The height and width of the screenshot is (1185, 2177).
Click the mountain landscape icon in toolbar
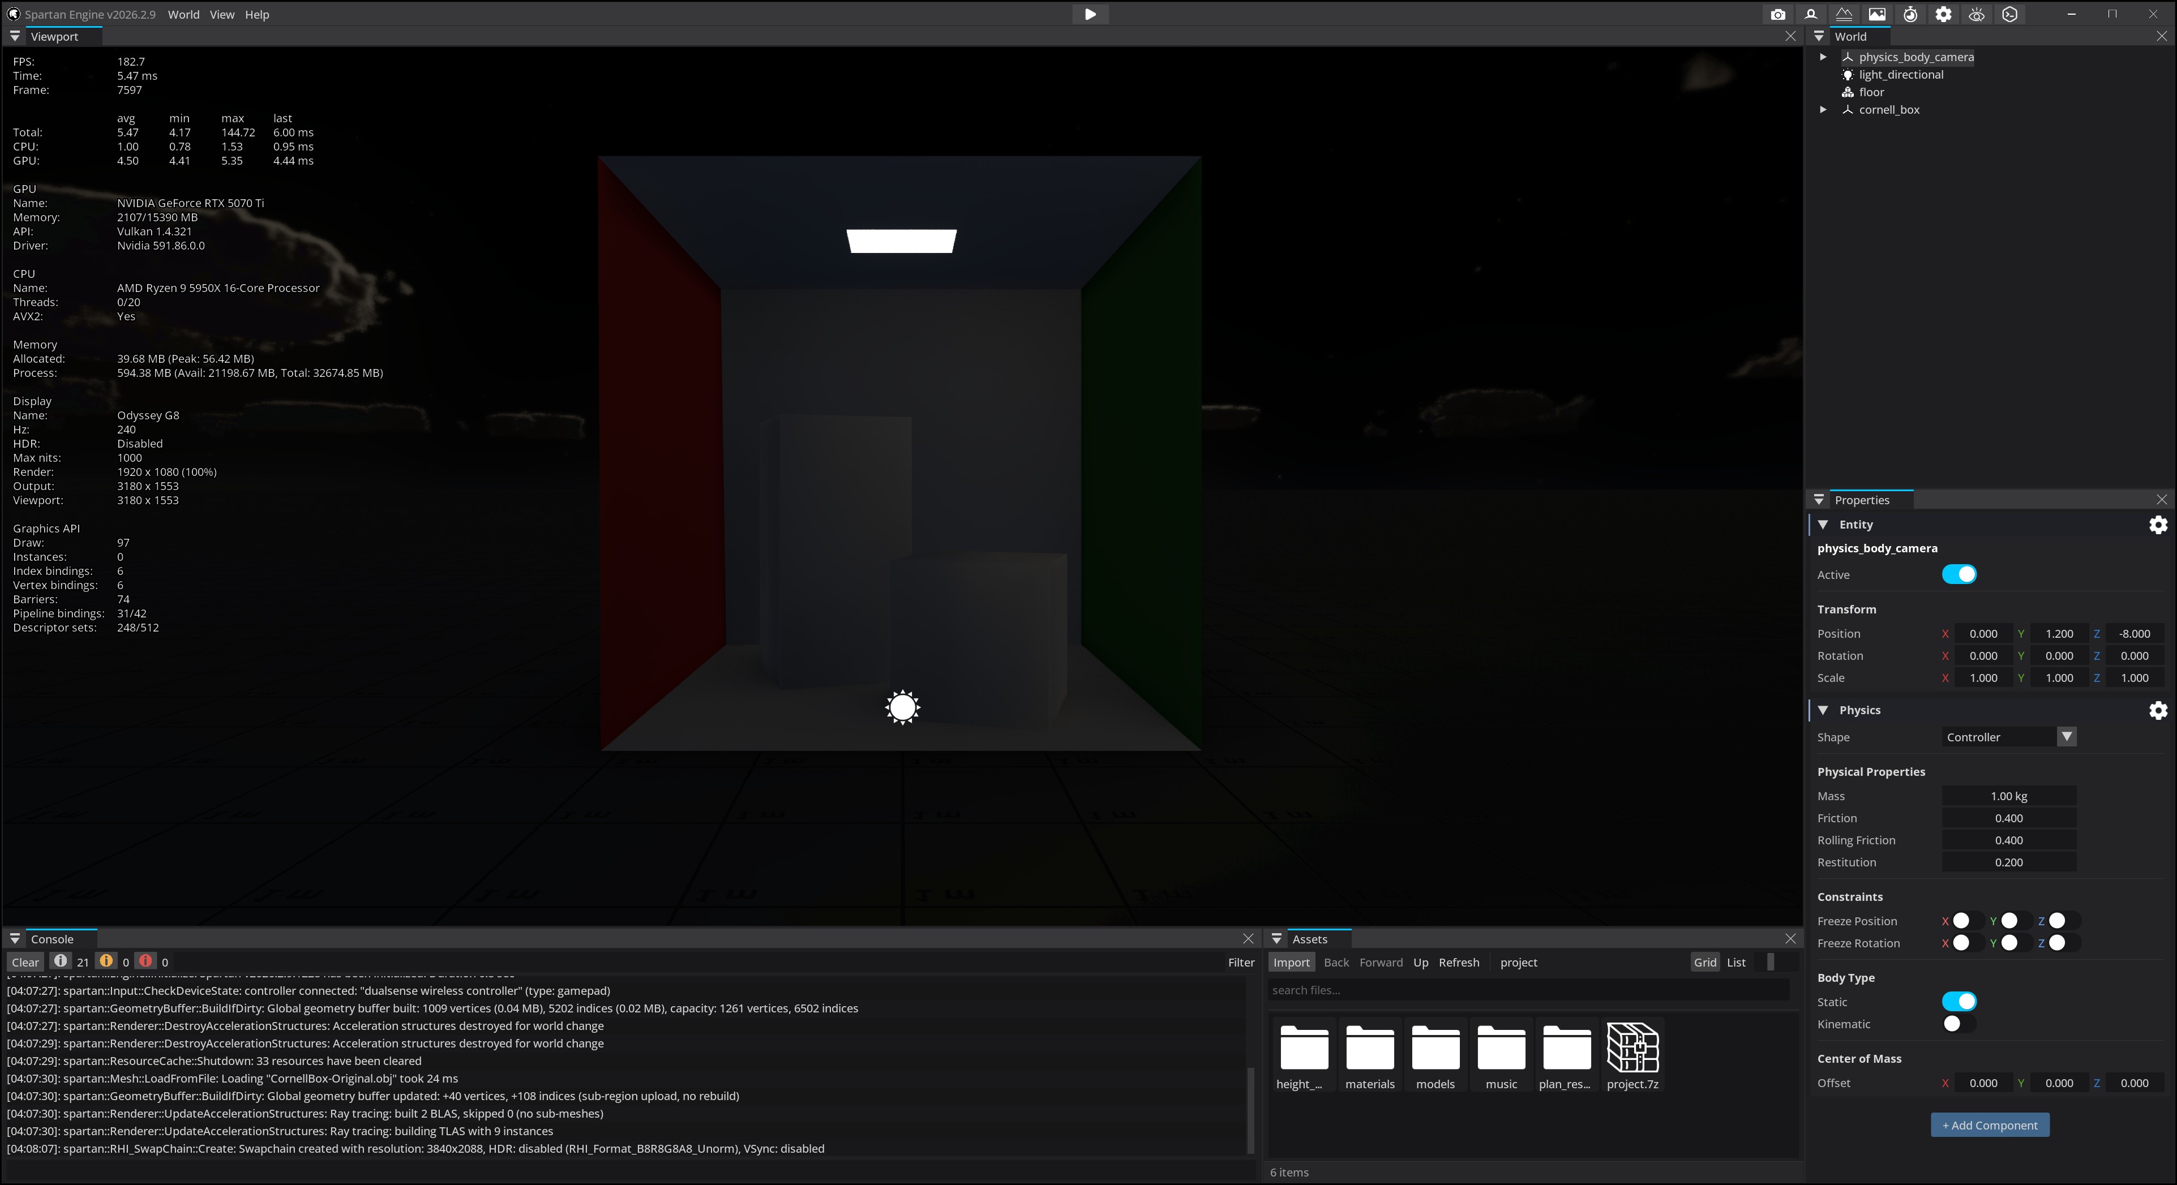[x=1844, y=14]
